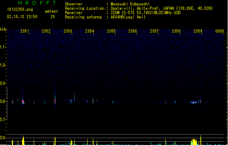Click the 2355 time marker
The height and width of the screenshot is (145, 228).
(111, 31)
